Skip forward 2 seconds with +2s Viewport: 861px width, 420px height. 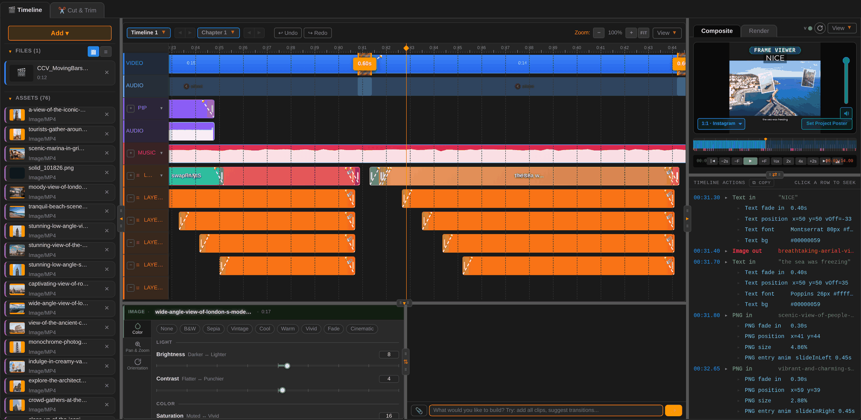[813, 161]
